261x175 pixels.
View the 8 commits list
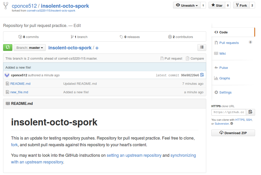[x=29, y=37]
